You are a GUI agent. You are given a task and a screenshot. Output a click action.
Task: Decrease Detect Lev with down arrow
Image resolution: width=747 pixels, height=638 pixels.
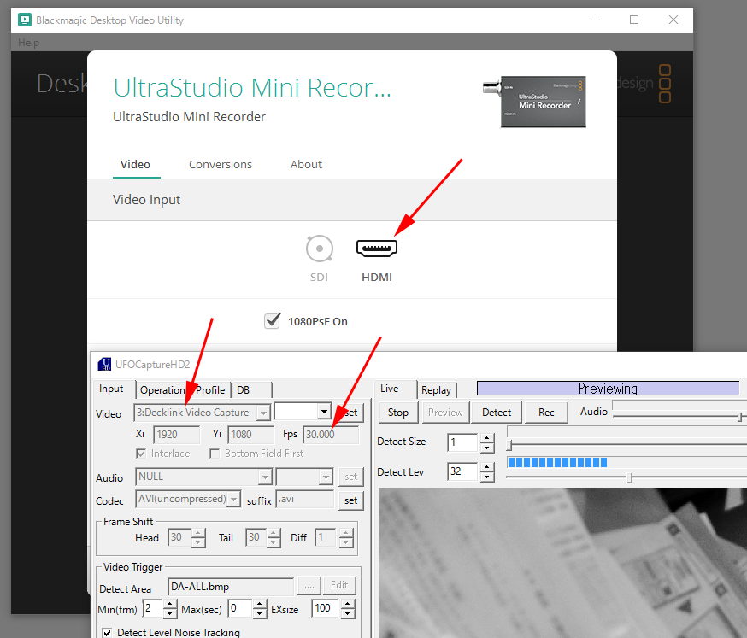[x=487, y=477]
